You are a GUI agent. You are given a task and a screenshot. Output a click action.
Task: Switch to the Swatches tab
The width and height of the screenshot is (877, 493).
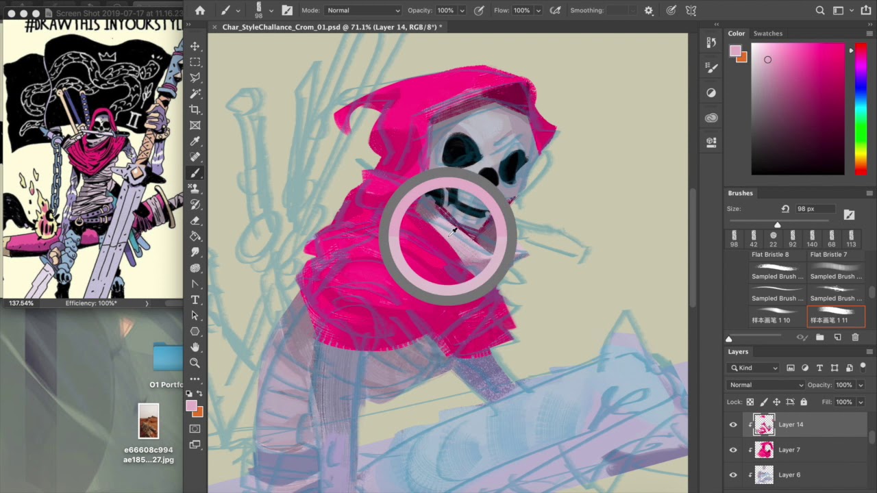767,34
